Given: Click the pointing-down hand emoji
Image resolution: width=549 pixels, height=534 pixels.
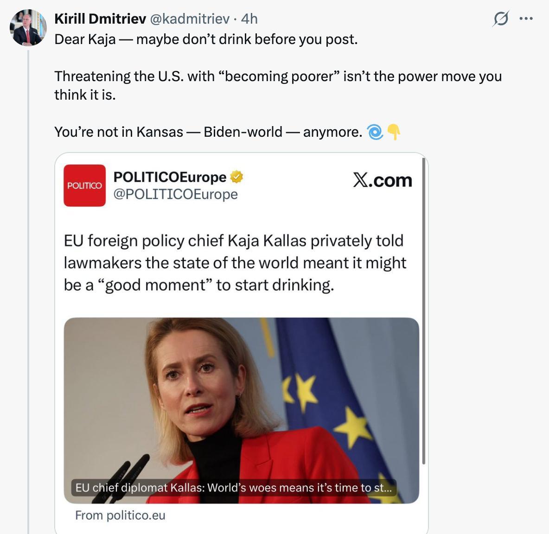Looking at the screenshot, I should pyautogui.click(x=394, y=132).
